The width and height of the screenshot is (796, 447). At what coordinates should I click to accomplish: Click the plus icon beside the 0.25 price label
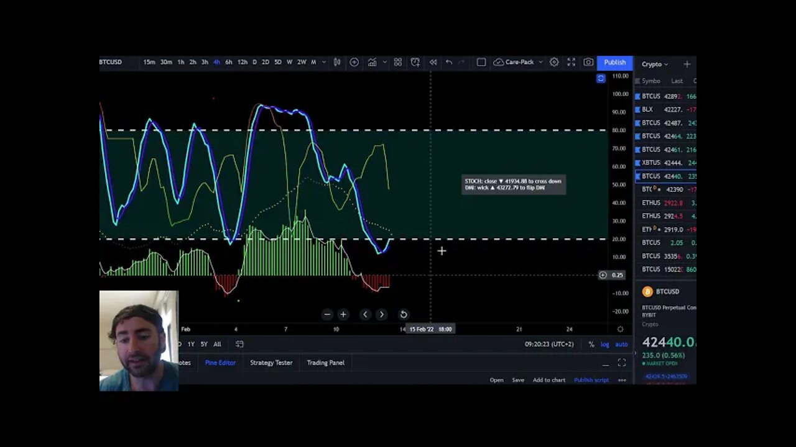603,275
